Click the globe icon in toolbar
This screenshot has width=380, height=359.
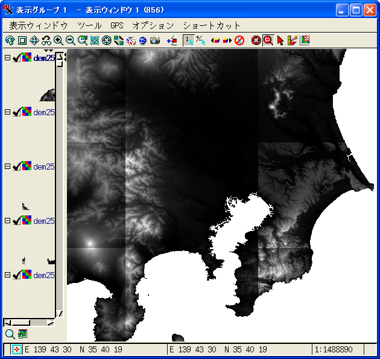coord(143,40)
